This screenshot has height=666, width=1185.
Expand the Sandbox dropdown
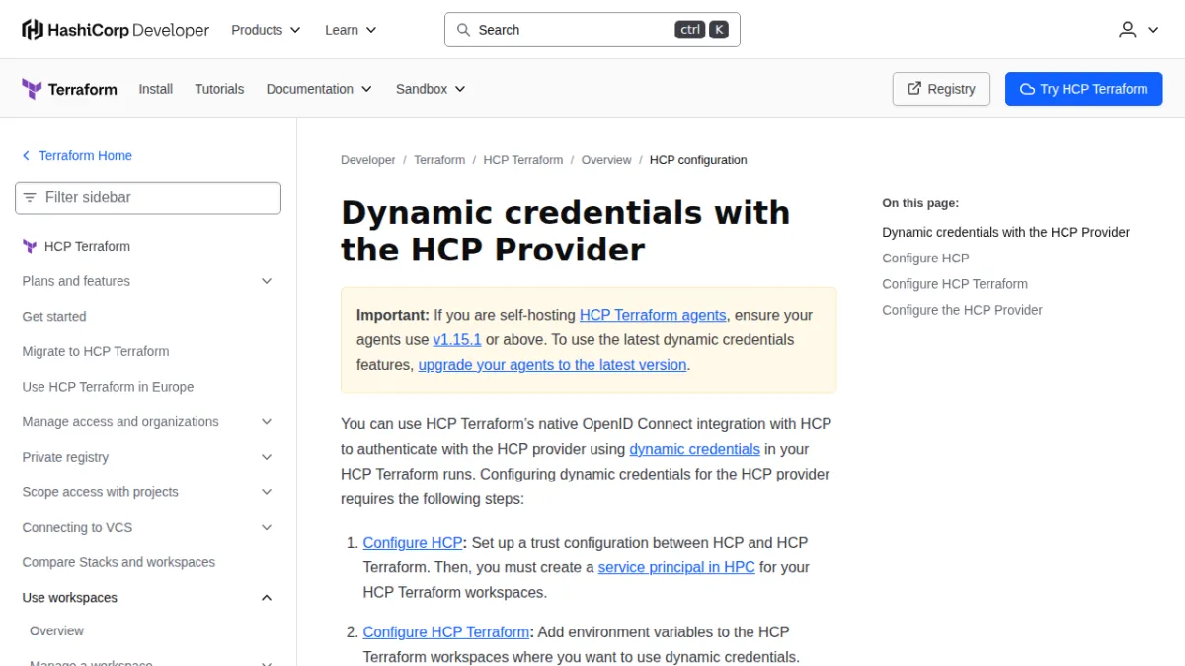[x=431, y=89]
